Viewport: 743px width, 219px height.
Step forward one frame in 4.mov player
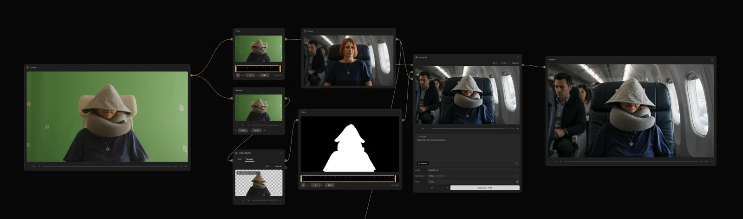point(39,166)
